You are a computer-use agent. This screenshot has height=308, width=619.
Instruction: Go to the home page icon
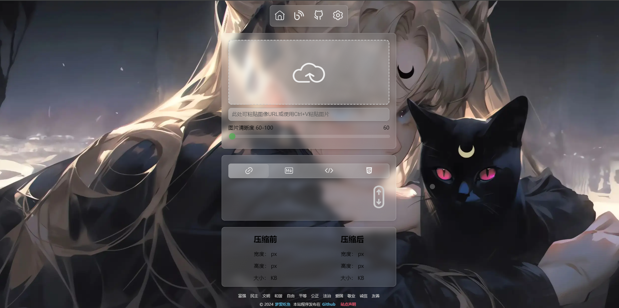(280, 15)
